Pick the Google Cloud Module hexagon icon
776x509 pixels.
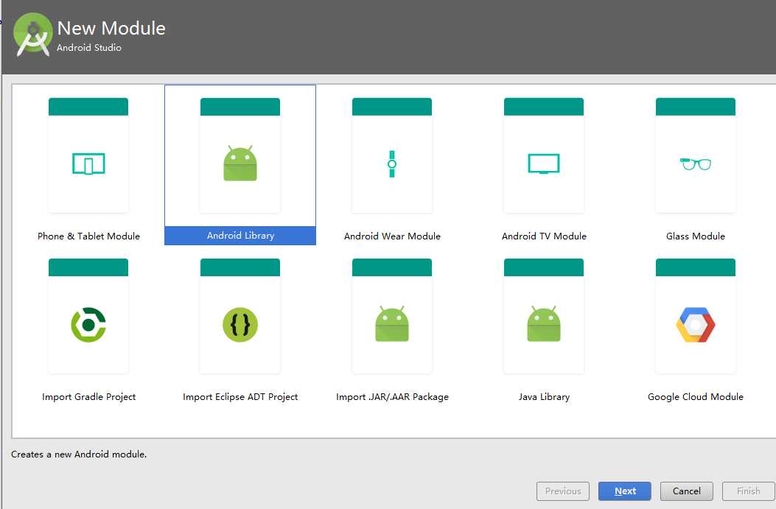[696, 325]
